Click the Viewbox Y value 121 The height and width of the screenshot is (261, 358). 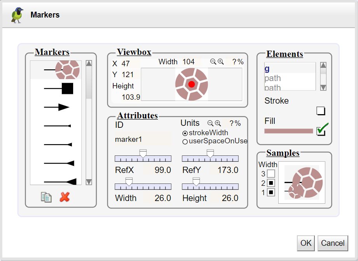tap(131, 75)
